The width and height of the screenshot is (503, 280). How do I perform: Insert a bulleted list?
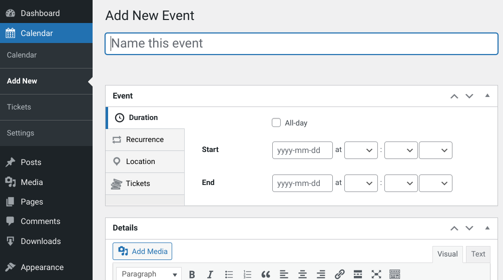pos(229,274)
